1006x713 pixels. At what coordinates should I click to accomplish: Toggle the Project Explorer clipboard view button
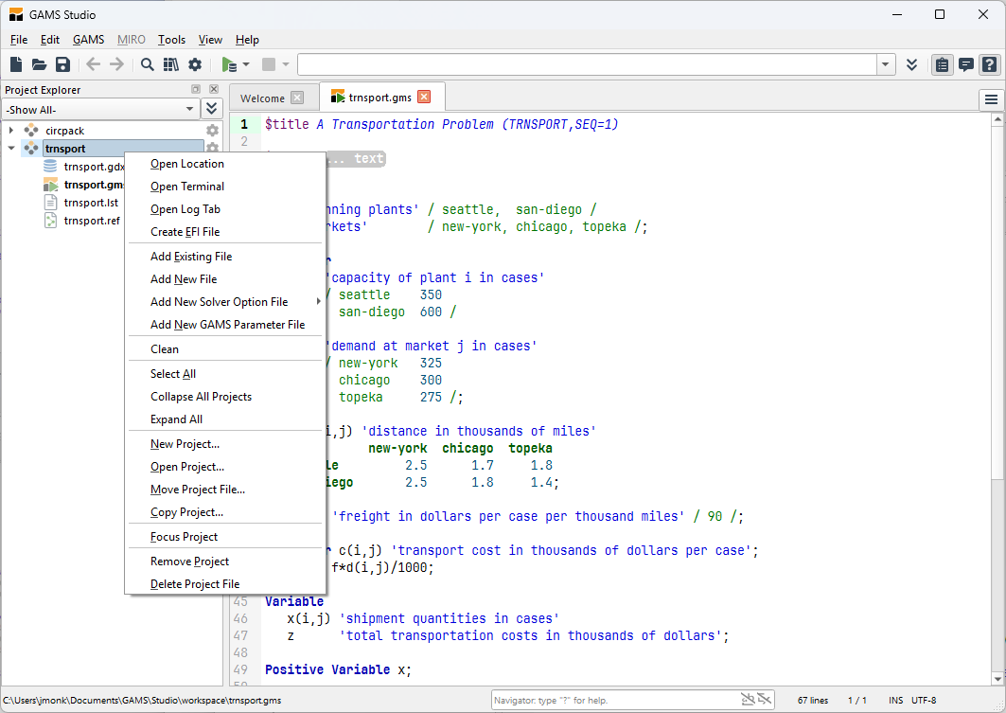pos(943,64)
